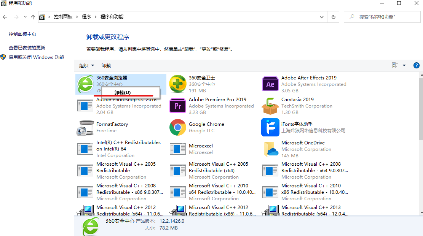Select the 360安全卫士 program icon
Screen dimensions: 423x236
(x=178, y=83)
